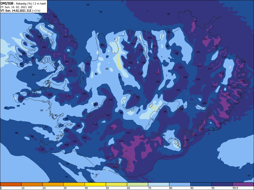Click the dark orange 0–10 legend swatch
The width and height of the screenshot is (254, 190).
coord(11,184)
